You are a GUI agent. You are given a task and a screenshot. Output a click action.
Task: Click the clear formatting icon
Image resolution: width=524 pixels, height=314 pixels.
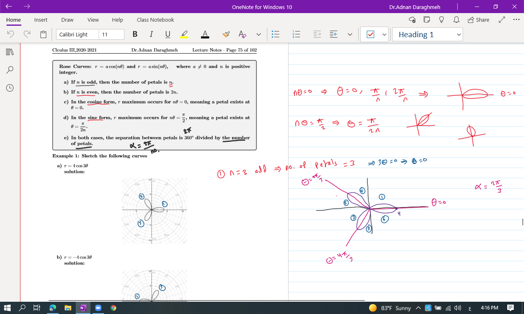[x=242, y=34]
